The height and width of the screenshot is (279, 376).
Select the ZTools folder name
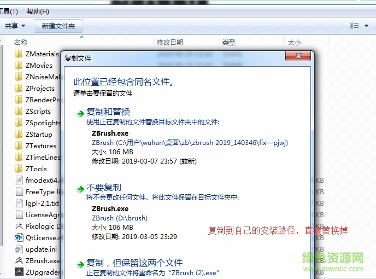tap(36, 169)
